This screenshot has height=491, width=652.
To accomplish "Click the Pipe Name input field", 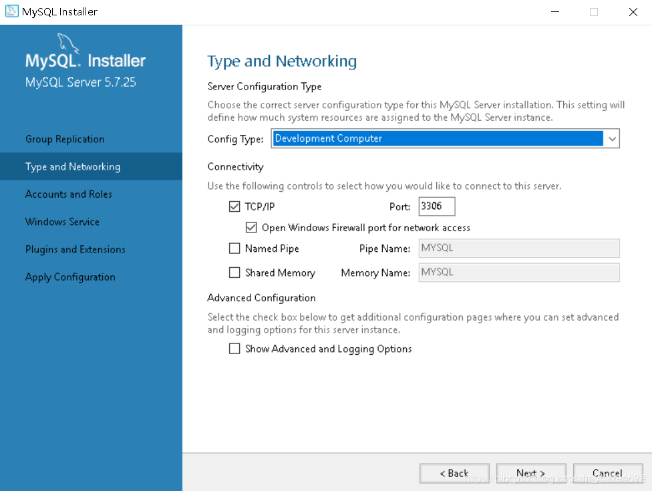I will 519,249.
